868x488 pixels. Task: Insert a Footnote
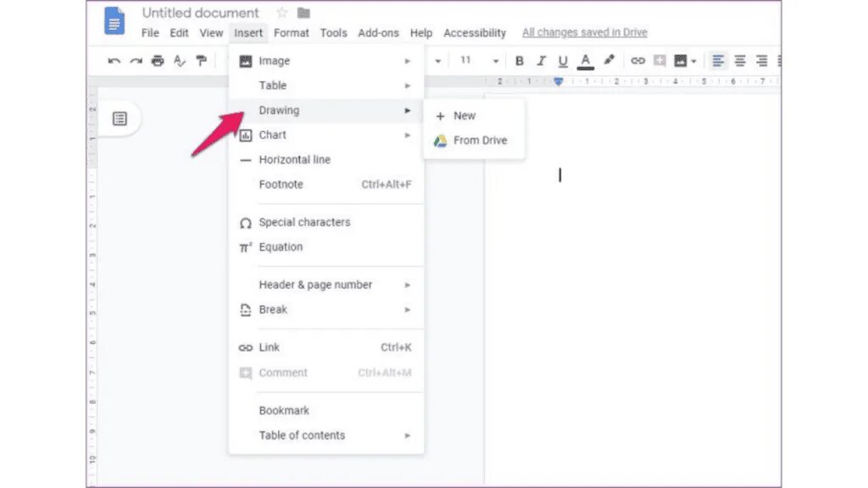[326, 184]
